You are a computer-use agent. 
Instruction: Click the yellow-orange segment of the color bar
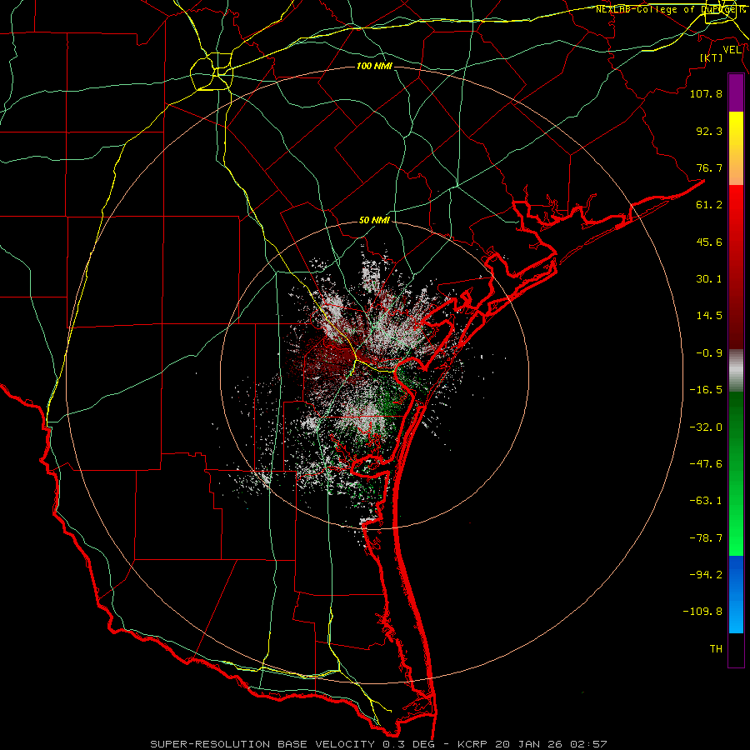point(736,148)
